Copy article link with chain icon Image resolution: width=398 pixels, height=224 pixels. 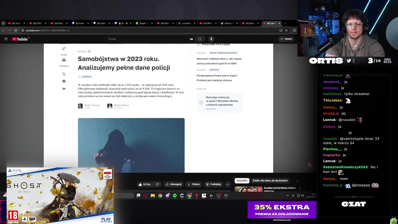point(64,49)
